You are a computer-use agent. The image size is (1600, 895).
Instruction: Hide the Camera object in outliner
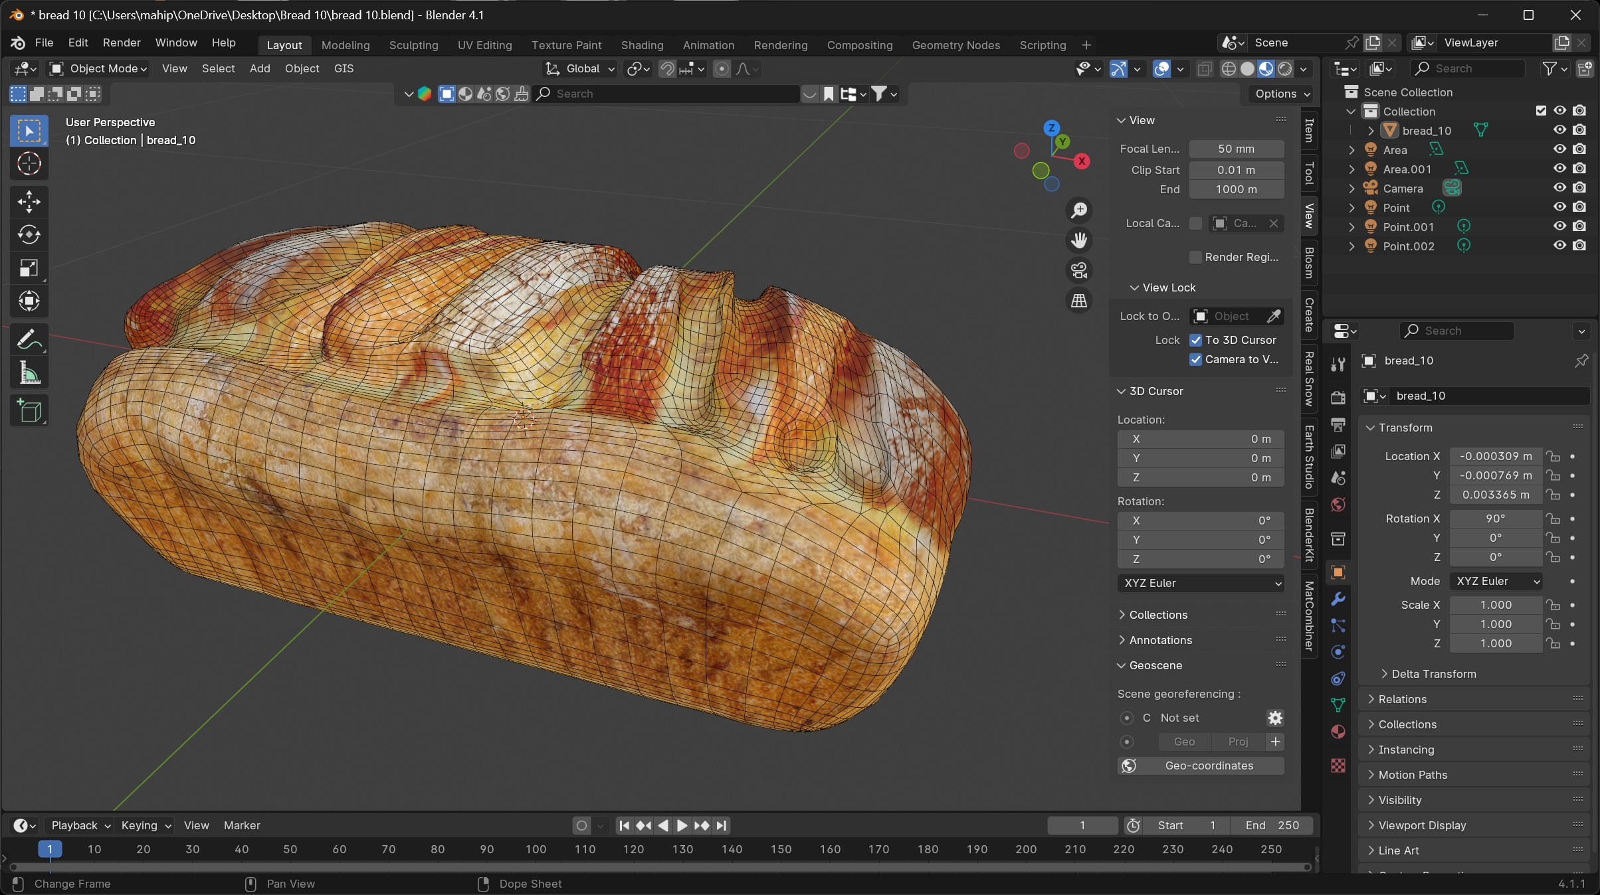[x=1559, y=188]
